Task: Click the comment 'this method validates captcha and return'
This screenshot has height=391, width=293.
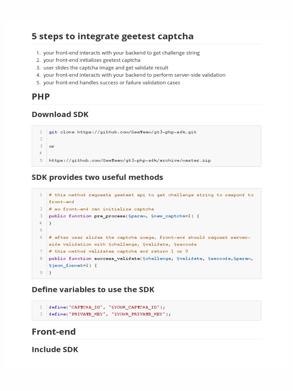Action: (x=118, y=251)
